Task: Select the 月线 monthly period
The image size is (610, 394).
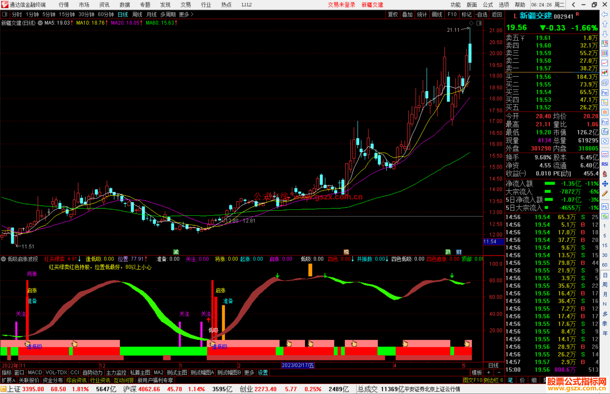Action: coord(152,14)
